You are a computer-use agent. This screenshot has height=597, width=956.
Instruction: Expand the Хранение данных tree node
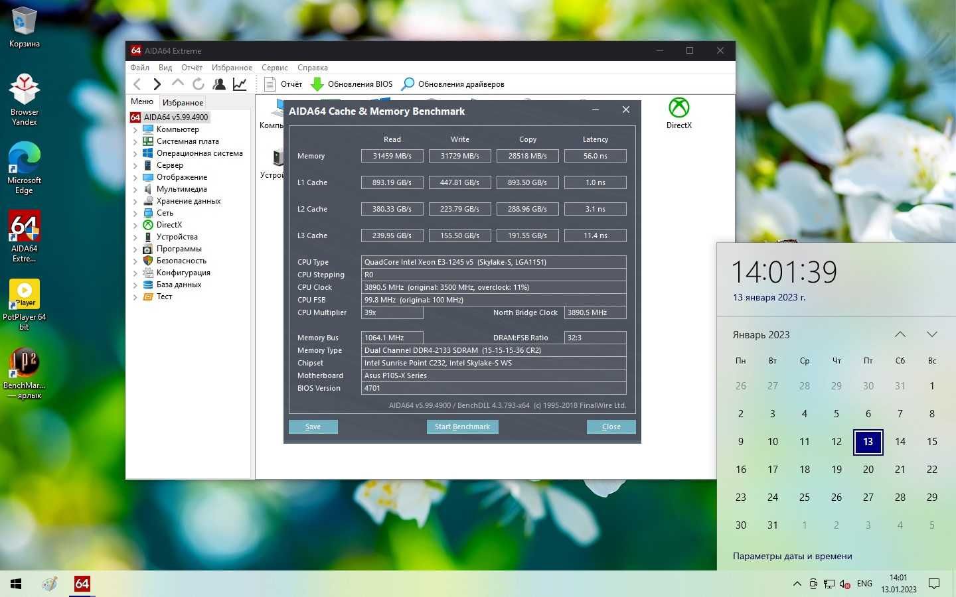pyautogui.click(x=135, y=201)
